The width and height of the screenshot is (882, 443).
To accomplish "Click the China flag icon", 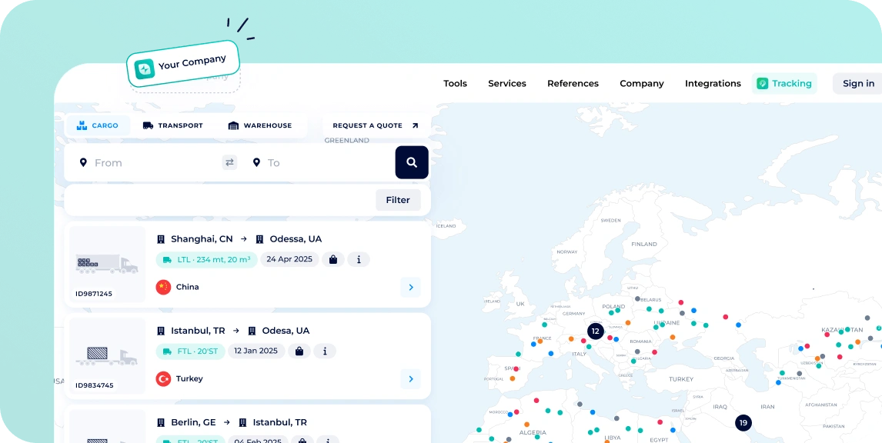I will pos(163,287).
